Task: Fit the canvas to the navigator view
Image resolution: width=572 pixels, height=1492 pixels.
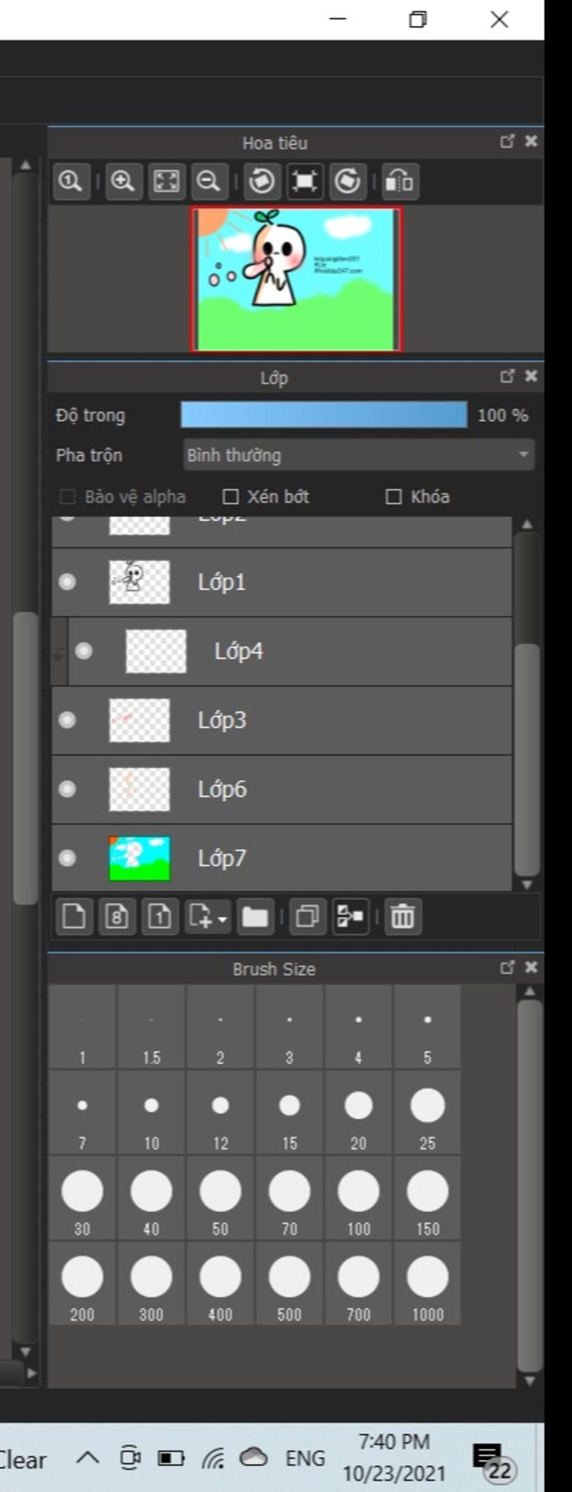Action: 166,182
